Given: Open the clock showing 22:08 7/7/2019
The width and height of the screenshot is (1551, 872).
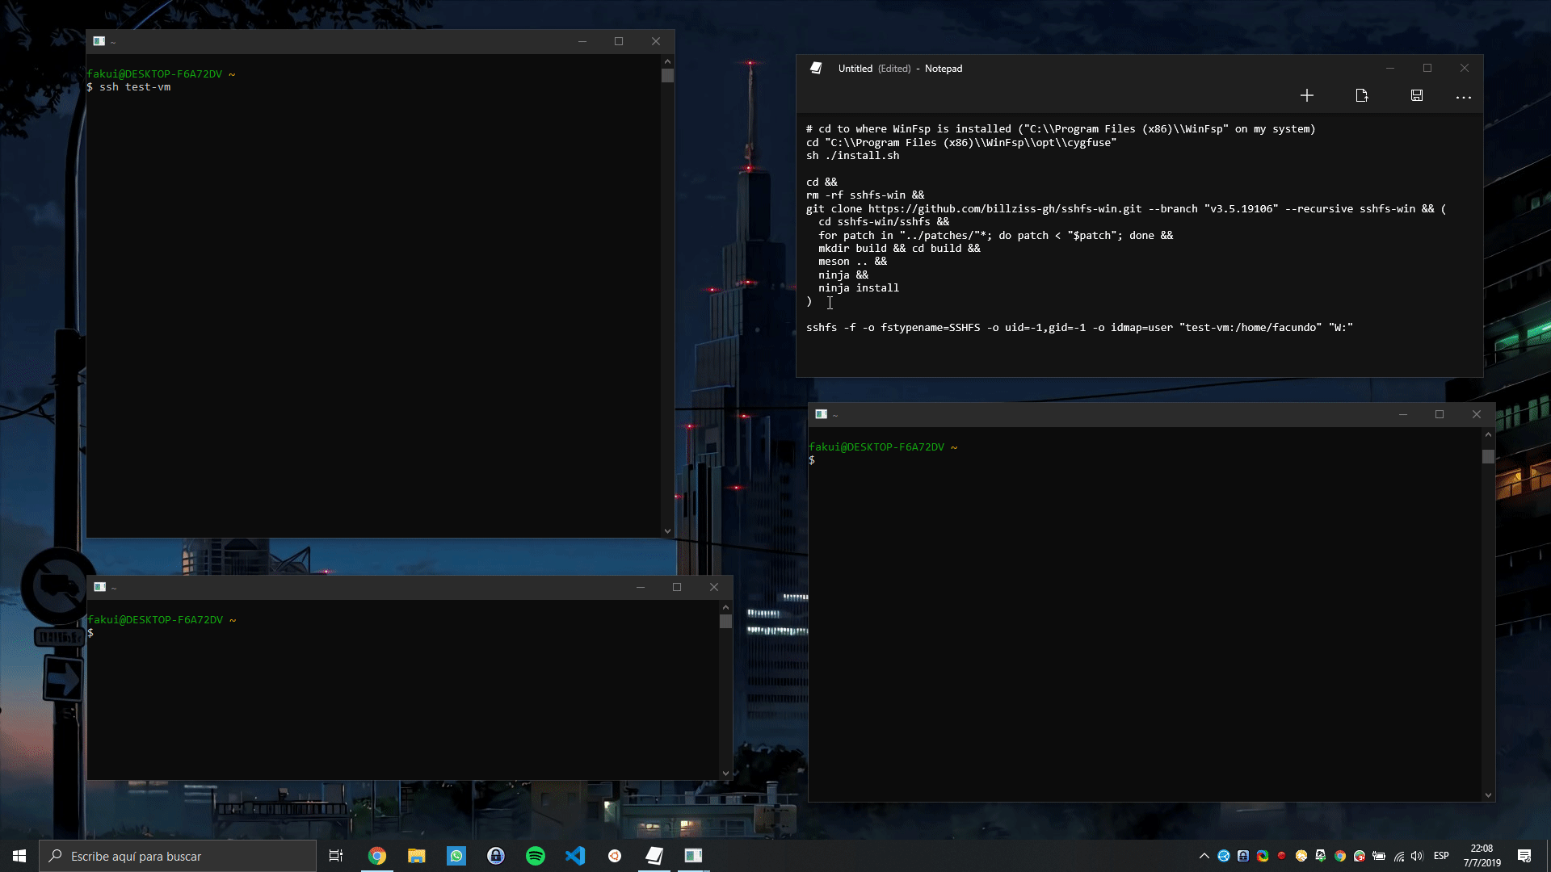Looking at the screenshot, I should pos(1482,856).
